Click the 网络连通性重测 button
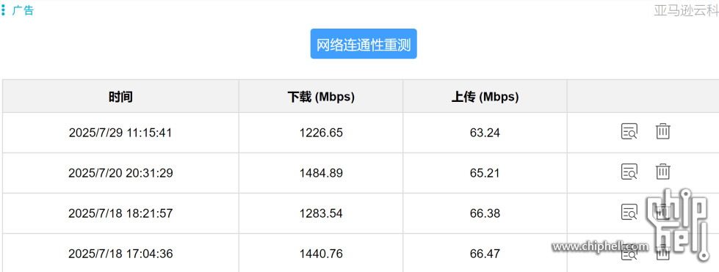This screenshot has height=272, width=719. [x=363, y=44]
